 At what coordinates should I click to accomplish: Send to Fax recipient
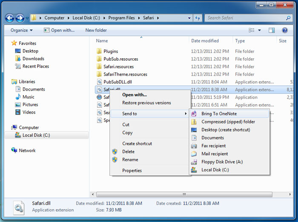[213, 146]
